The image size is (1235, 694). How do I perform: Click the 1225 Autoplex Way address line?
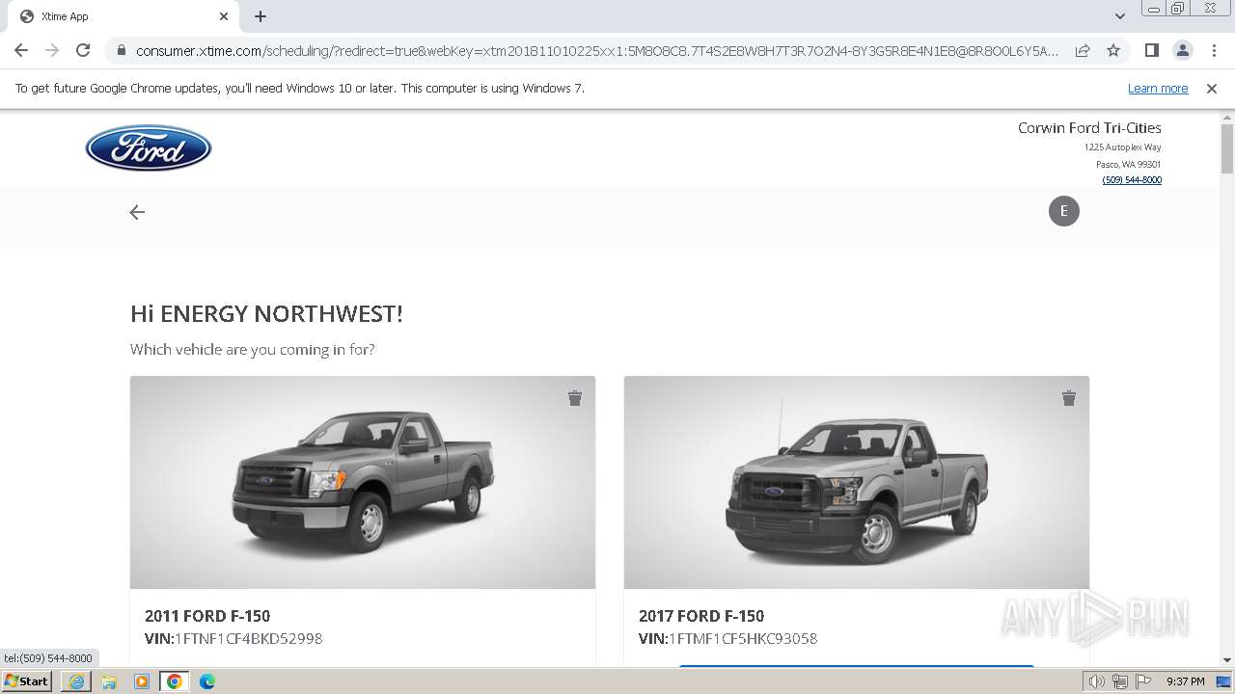(1122, 147)
